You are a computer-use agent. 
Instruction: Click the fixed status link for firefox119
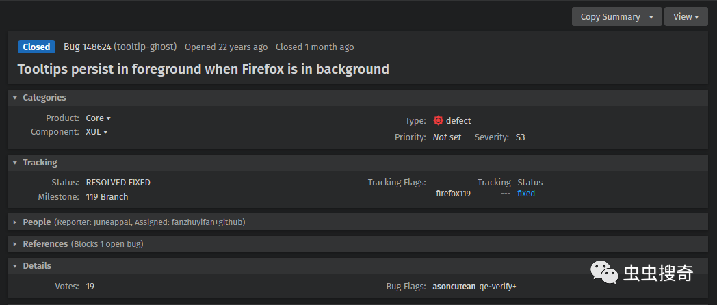(x=526, y=194)
